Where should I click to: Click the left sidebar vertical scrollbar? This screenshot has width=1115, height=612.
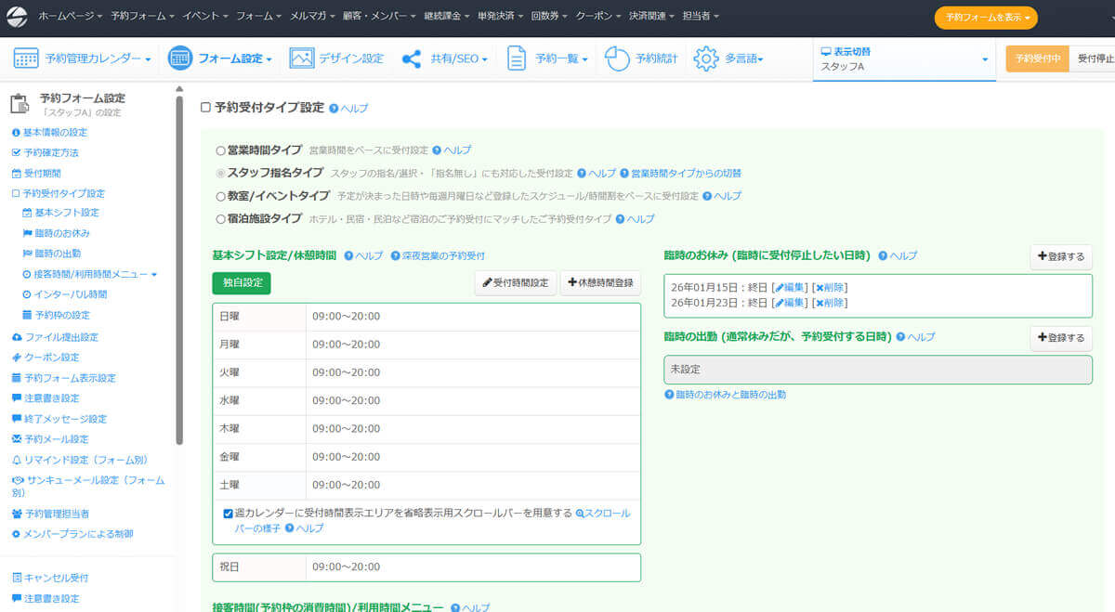click(x=179, y=269)
